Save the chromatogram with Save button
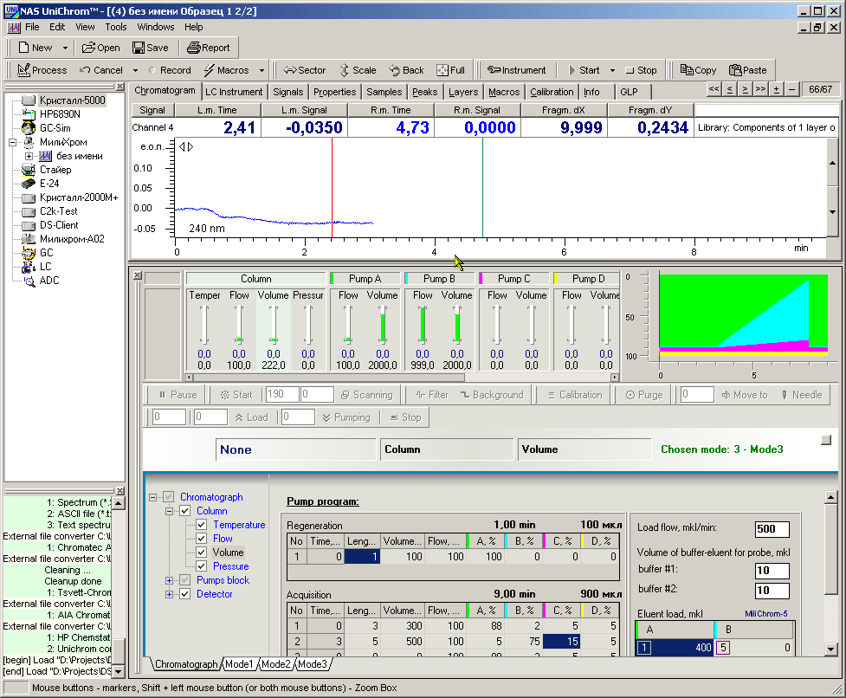846x698 pixels. [x=151, y=48]
